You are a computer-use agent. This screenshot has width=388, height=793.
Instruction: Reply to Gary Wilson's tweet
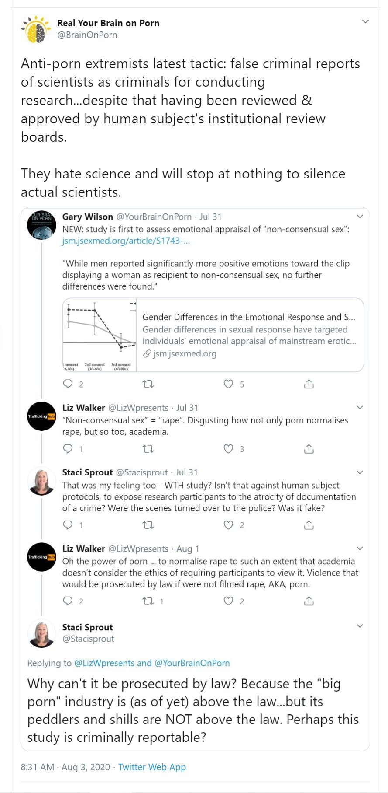(68, 384)
